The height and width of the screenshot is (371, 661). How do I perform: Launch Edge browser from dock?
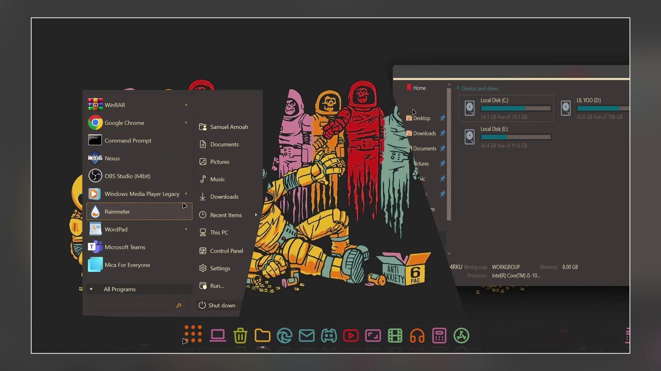click(285, 336)
